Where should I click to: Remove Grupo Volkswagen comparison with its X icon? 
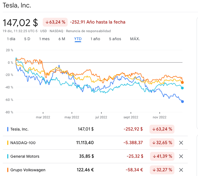click(181, 170)
